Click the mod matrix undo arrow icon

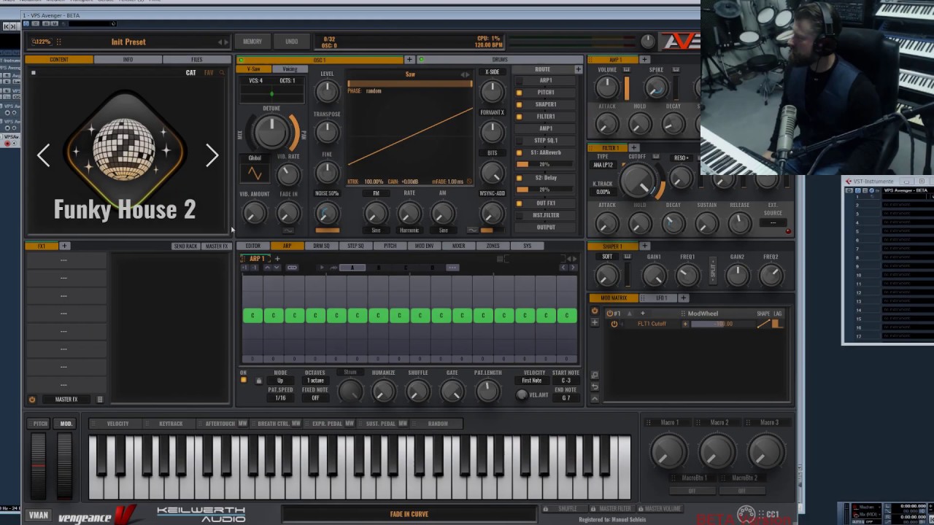coord(595,386)
